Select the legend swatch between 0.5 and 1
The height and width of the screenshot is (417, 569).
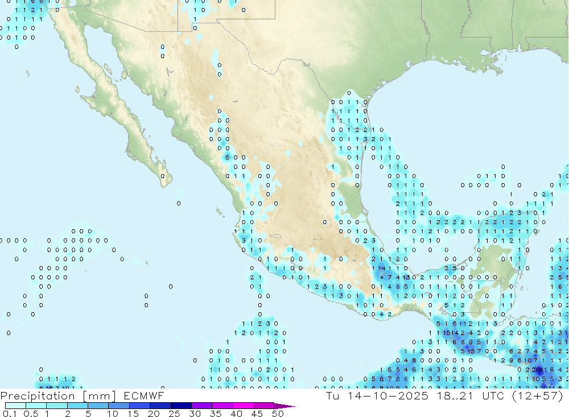36,406
